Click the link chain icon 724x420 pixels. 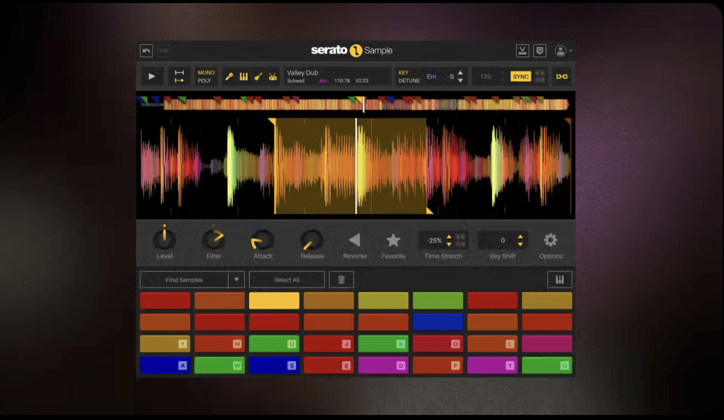(x=562, y=77)
